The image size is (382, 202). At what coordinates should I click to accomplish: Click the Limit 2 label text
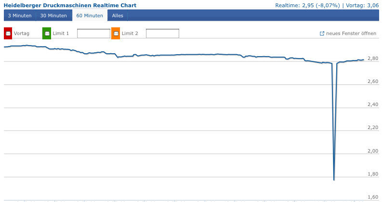[x=130, y=34]
